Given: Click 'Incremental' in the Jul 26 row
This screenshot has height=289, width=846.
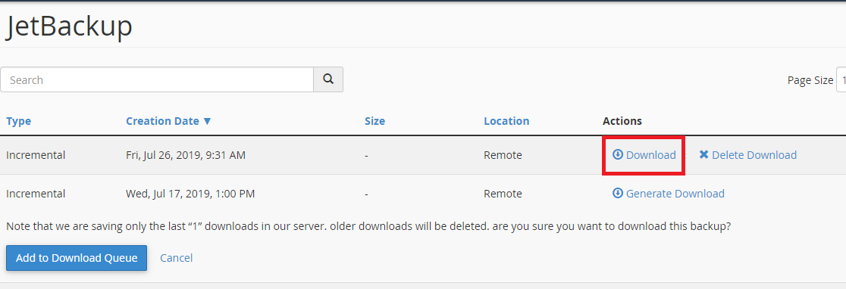Looking at the screenshot, I should pyautogui.click(x=36, y=155).
